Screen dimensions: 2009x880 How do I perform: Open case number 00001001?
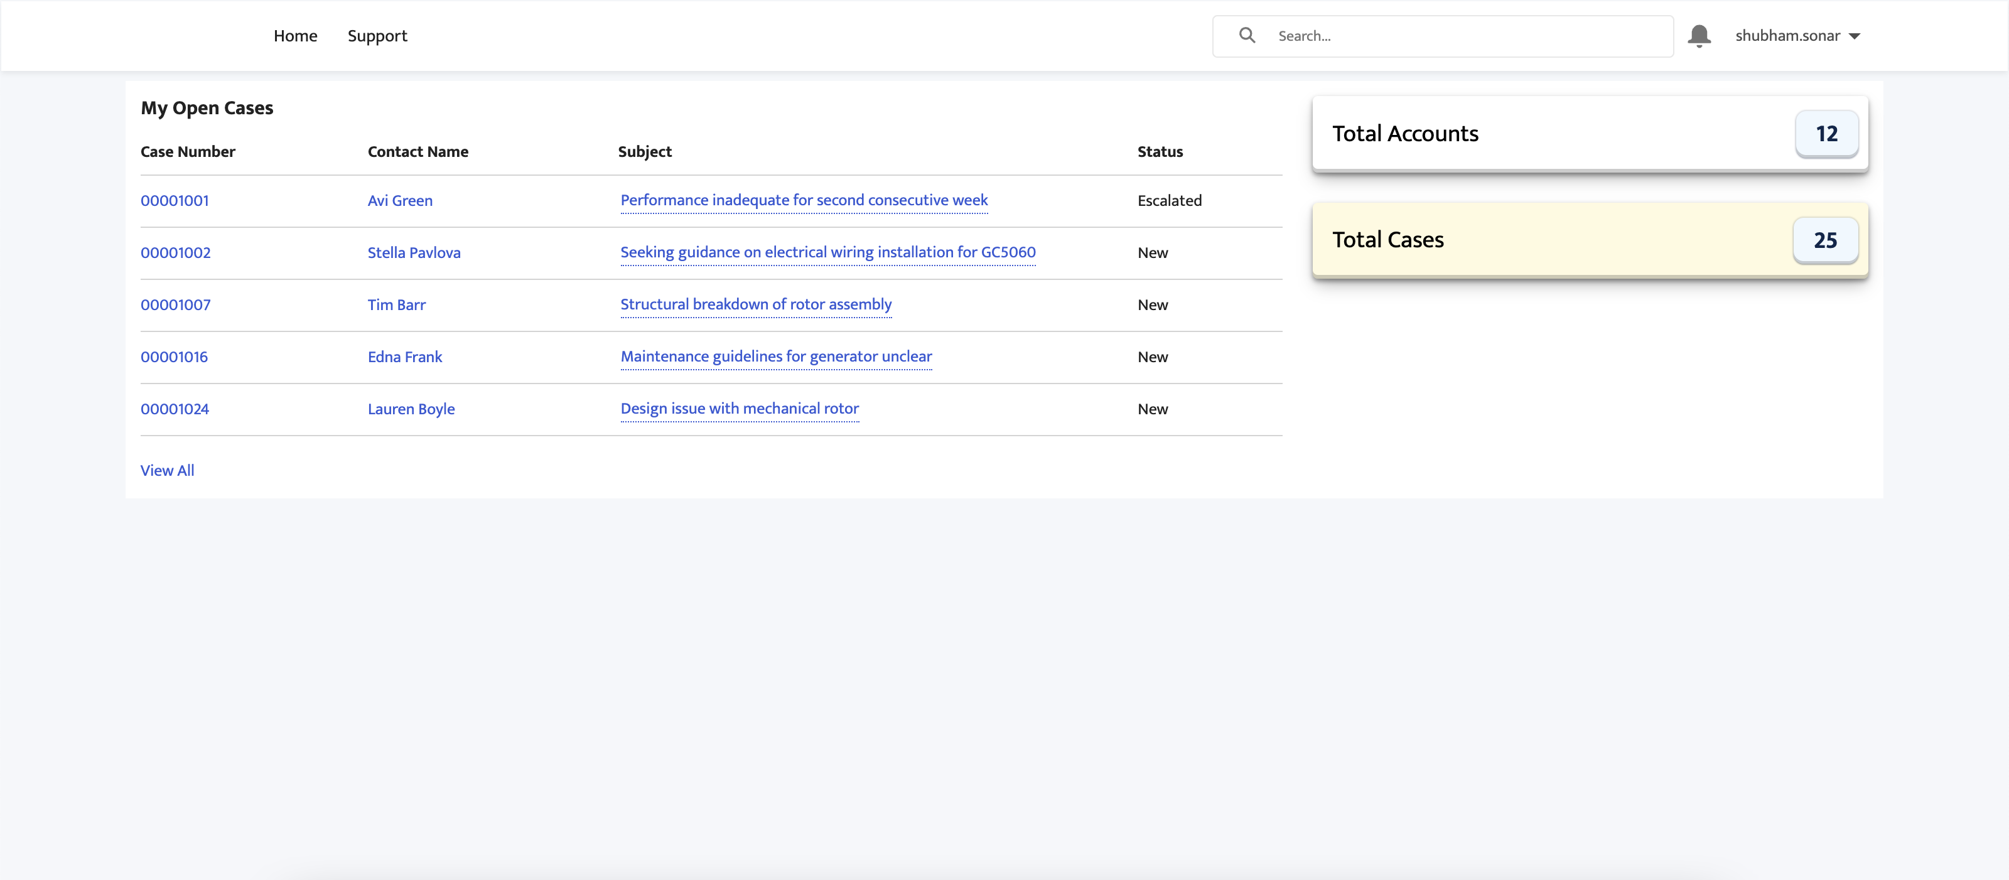coord(175,200)
